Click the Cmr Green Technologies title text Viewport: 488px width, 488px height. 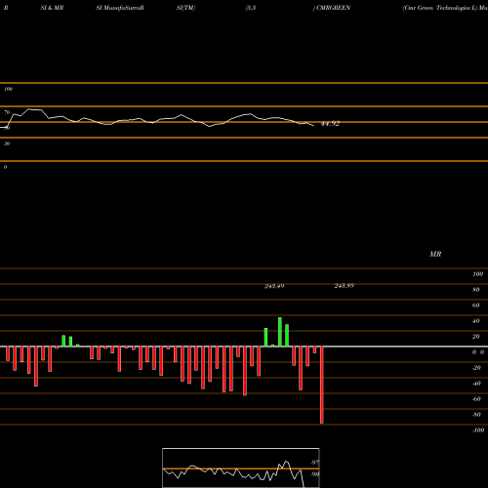coord(440,8)
